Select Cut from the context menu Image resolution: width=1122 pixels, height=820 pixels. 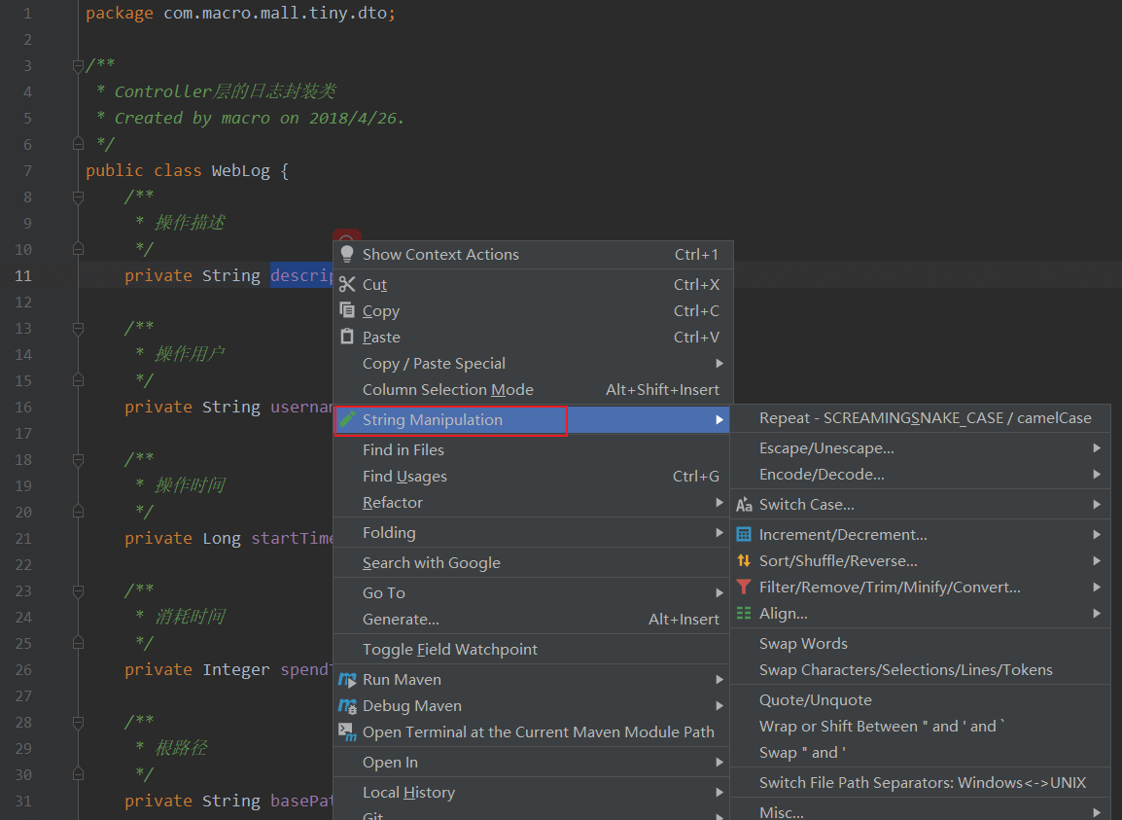[533, 284]
